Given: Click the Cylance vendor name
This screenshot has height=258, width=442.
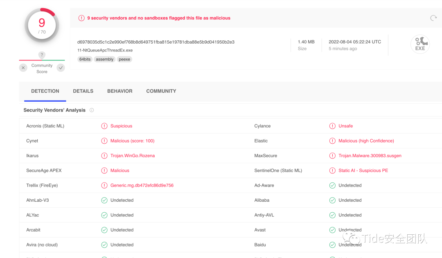Looking at the screenshot, I should tap(262, 126).
